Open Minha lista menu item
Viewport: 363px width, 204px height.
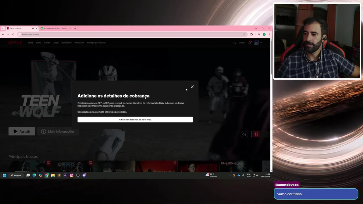pyautogui.click(x=79, y=43)
